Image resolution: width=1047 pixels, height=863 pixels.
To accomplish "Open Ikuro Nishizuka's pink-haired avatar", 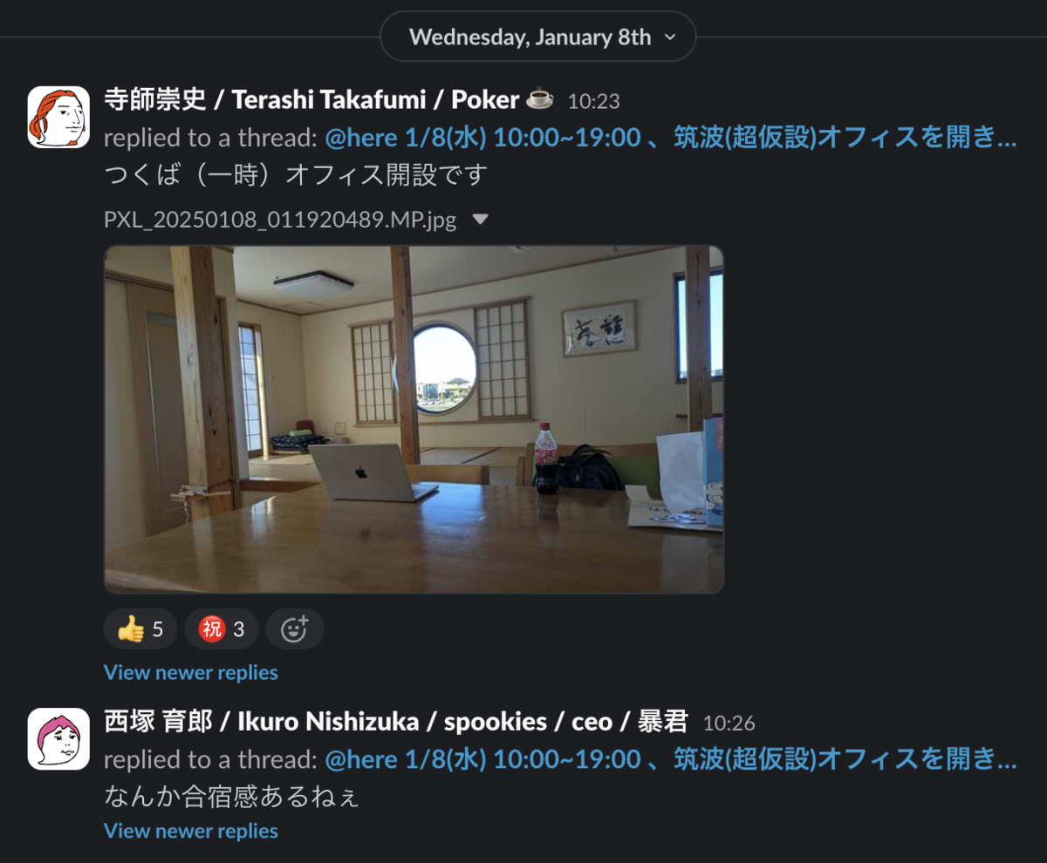I will point(58,739).
